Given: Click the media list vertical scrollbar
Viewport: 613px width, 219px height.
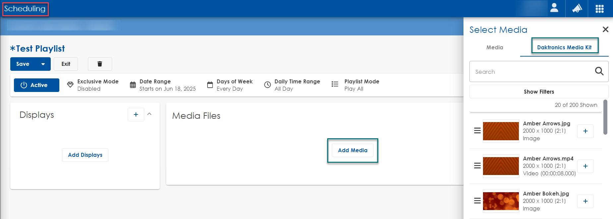Looking at the screenshot, I should coord(605,117).
